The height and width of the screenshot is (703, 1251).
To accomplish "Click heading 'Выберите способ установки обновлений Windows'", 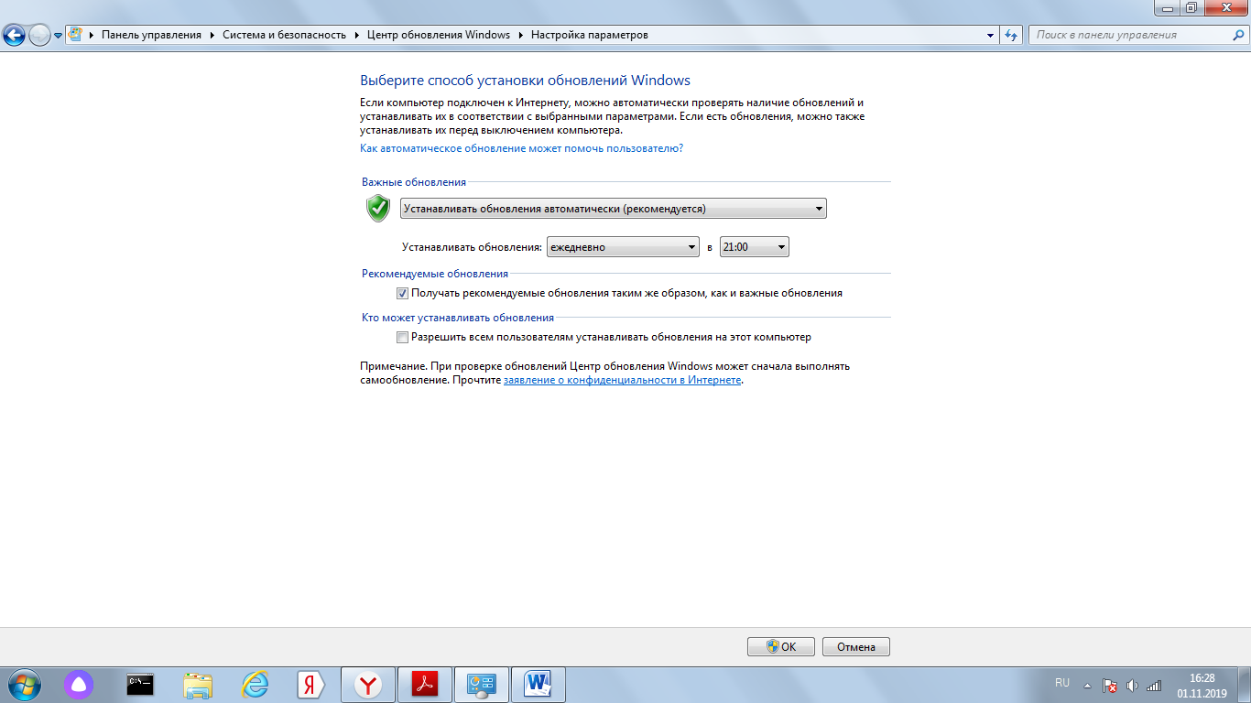I will [525, 81].
